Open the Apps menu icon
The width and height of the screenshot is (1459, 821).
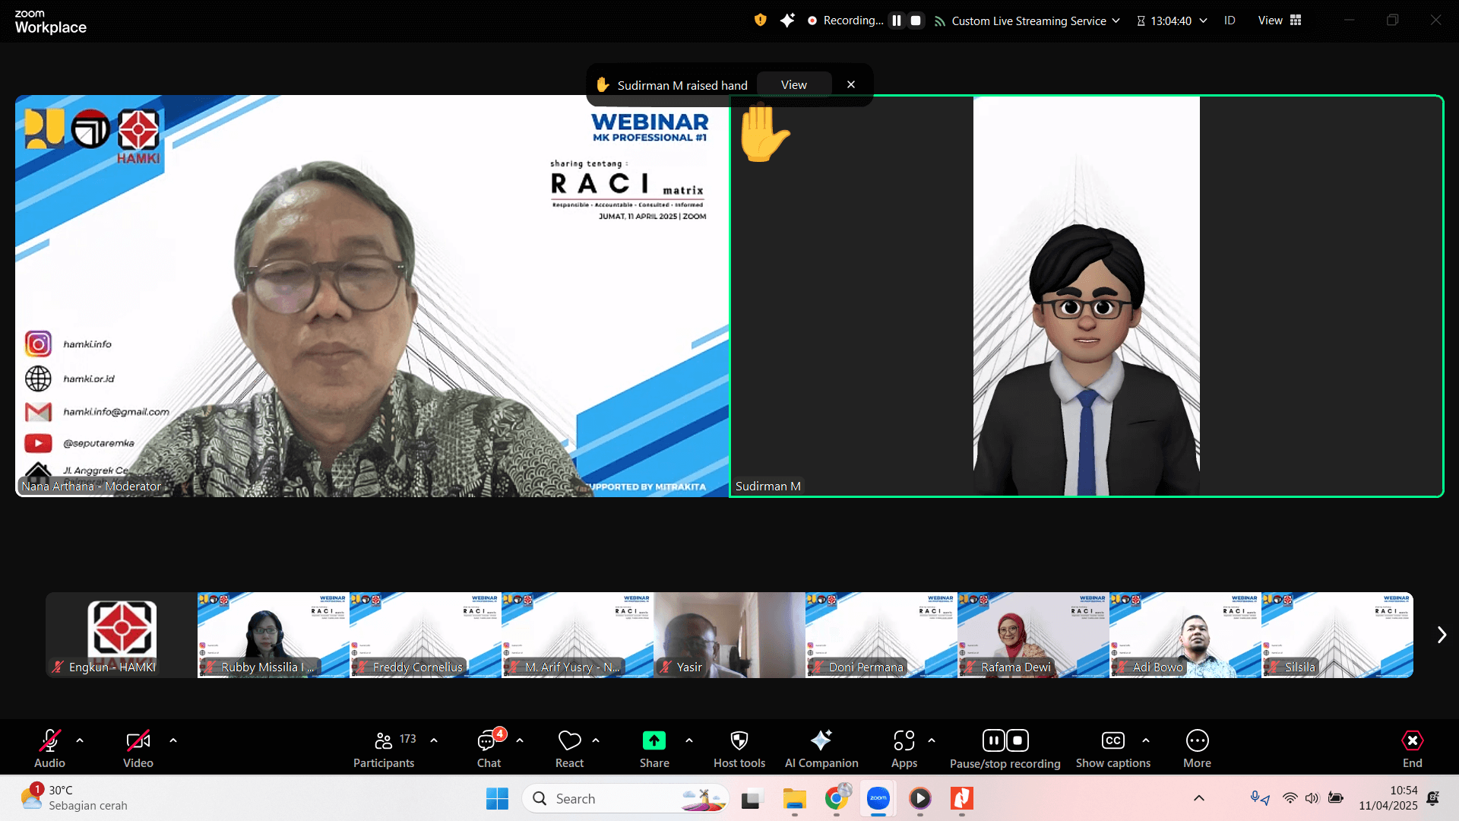point(904,740)
